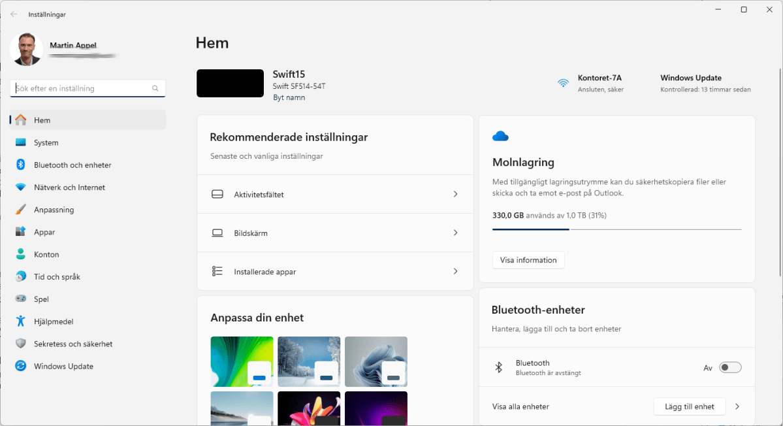Viewport: 783px width, 426px height.
Task: Click the Byt namn link
Action: [x=289, y=97]
